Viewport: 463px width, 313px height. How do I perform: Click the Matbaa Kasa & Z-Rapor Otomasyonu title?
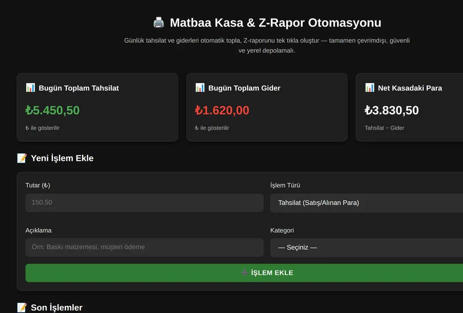click(x=275, y=23)
